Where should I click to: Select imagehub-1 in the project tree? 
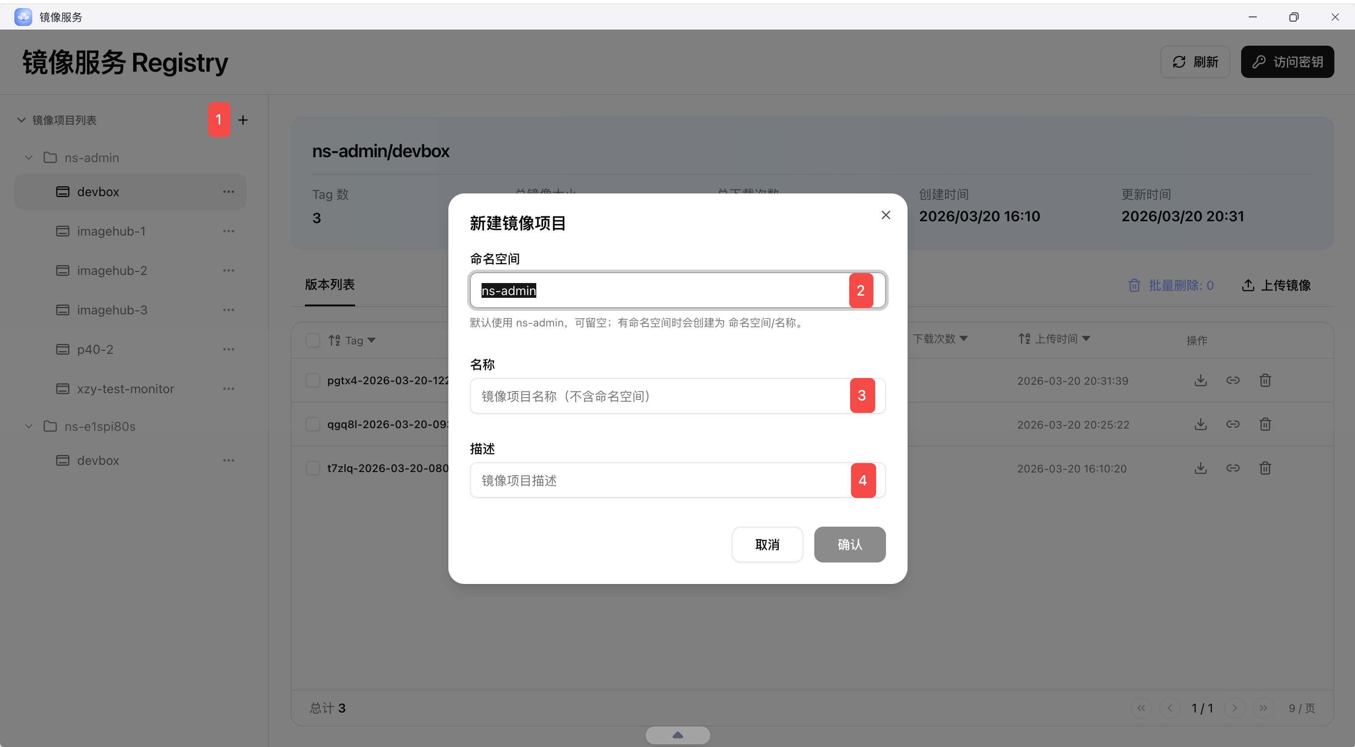point(111,231)
